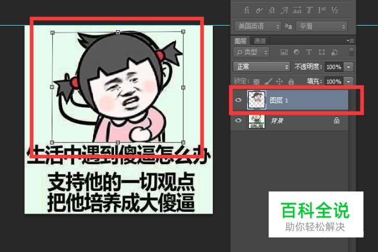Click the top-center transform handle on canvas

point(118,32)
